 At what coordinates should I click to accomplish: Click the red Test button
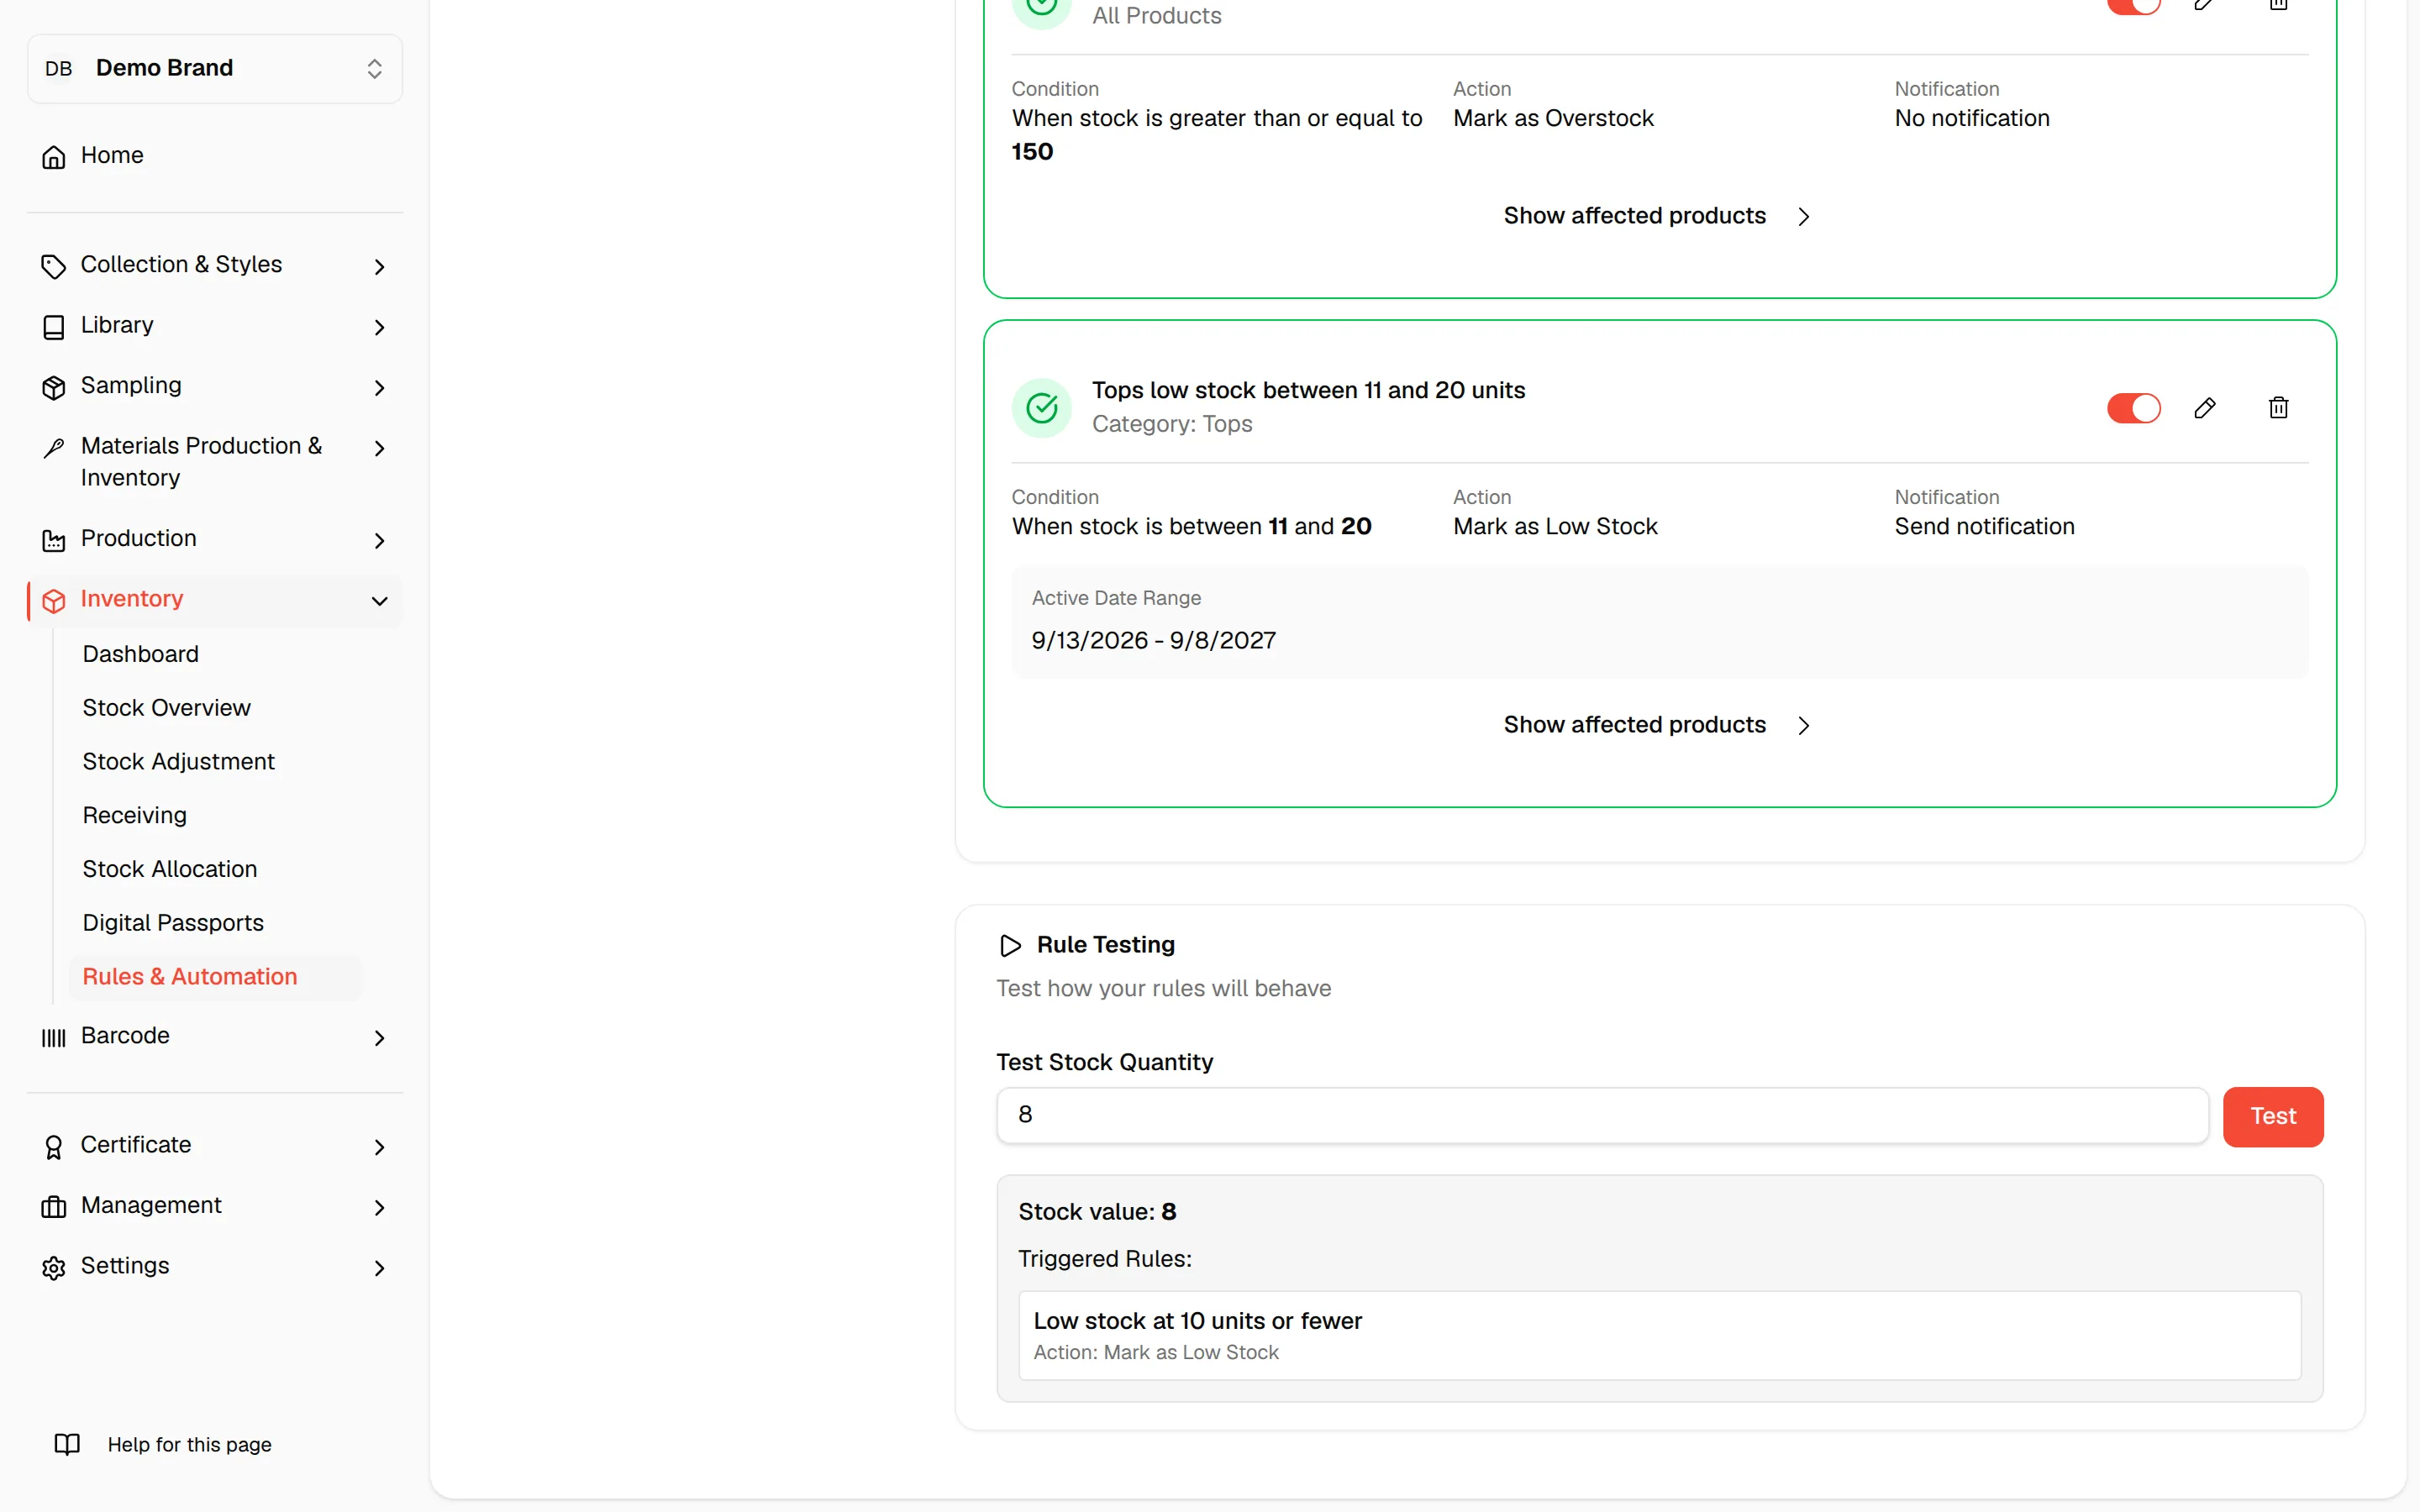(x=2272, y=1116)
